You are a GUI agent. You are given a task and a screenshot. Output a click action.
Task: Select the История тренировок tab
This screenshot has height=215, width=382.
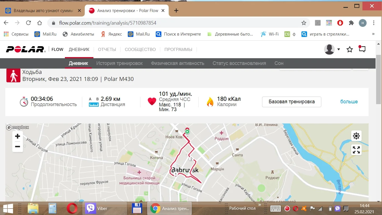[119, 63]
